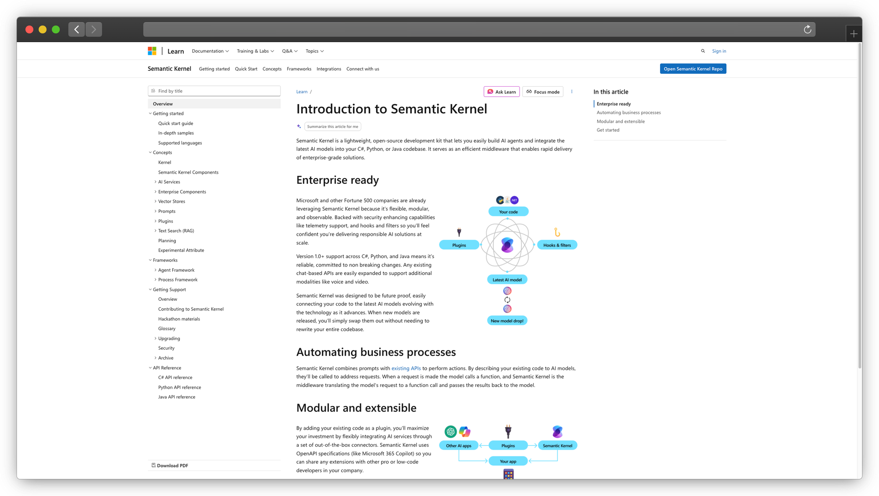Screen dimensions: 879x496
Task: Select the Frameworks tab in the product nav
Action: pos(299,69)
